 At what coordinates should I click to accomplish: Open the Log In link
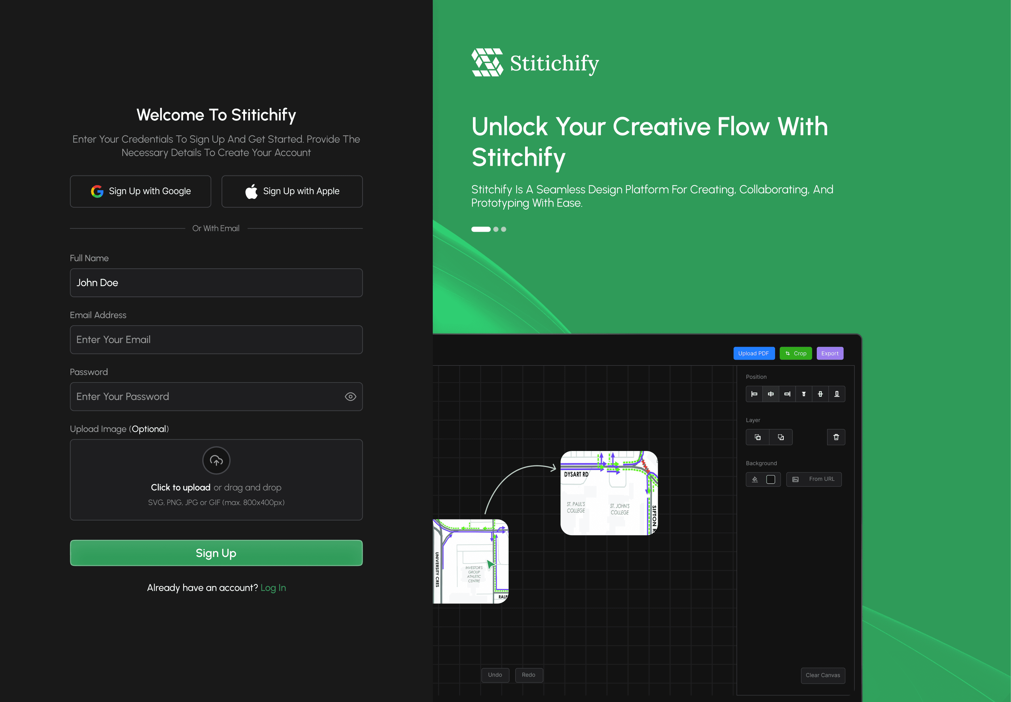273,588
